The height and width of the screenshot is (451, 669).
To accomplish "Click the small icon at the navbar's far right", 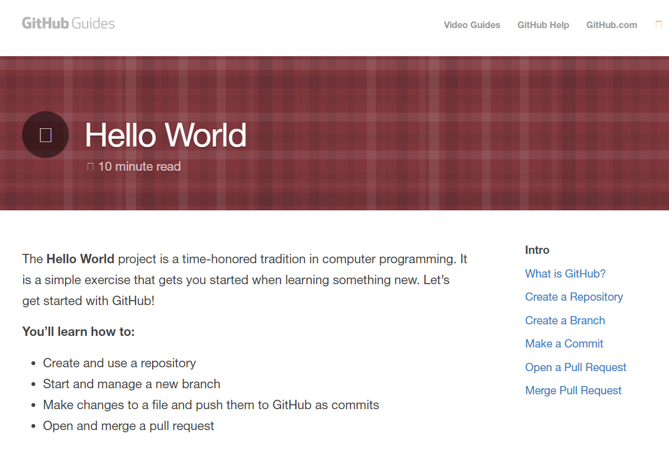I will click(x=659, y=24).
